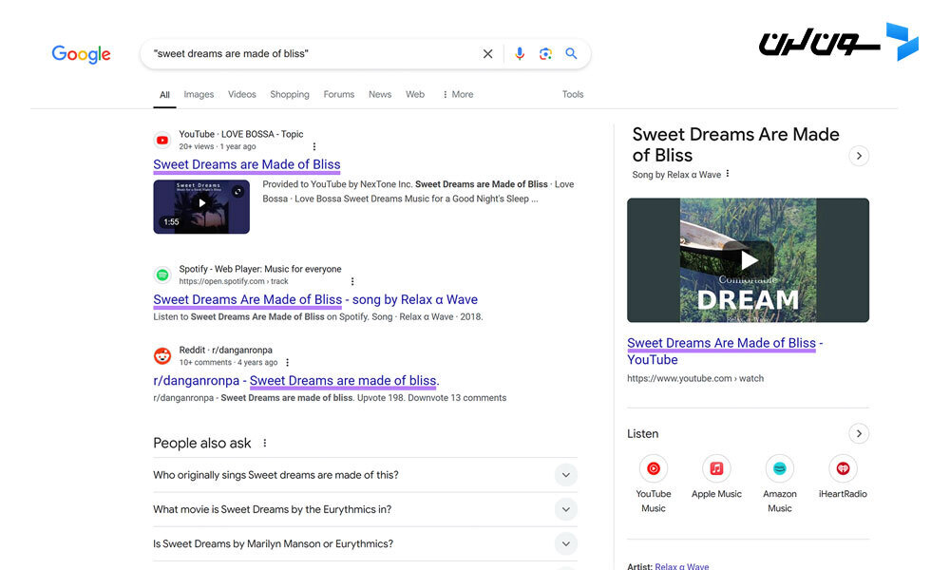Clear the search query with X
The image size is (950, 570).
(487, 54)
